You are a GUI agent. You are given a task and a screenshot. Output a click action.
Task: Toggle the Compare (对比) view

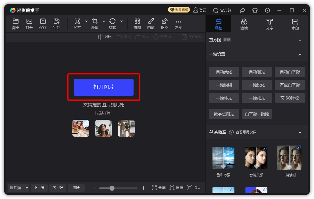[105, 37]
